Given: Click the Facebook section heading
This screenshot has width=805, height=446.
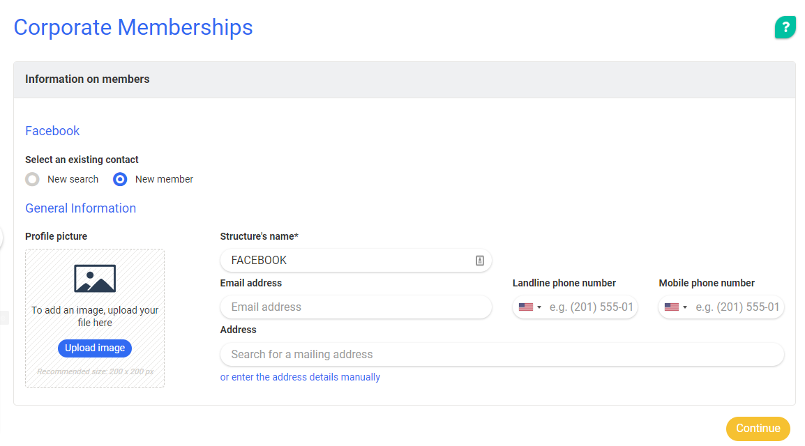Looking at the screenshot, I should pos(52,131).
